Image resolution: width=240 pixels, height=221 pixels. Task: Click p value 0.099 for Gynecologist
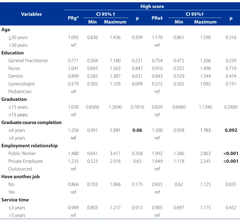click(x=137, y=84)
